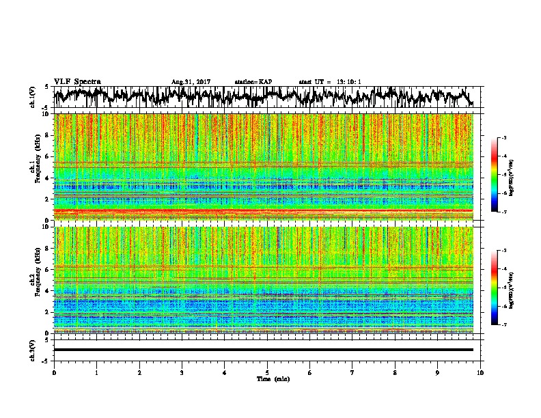Click the ch.1 spectrogram plot
541x418 pixels.
point(264,167)
